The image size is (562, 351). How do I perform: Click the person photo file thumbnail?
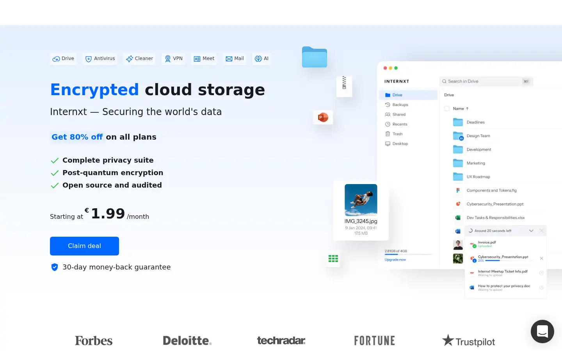coord(458,245)
